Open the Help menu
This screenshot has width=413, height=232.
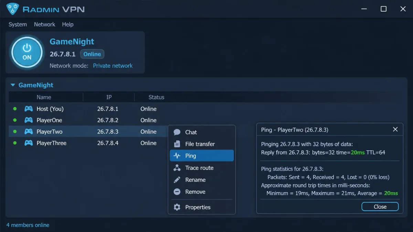[67, 24]
